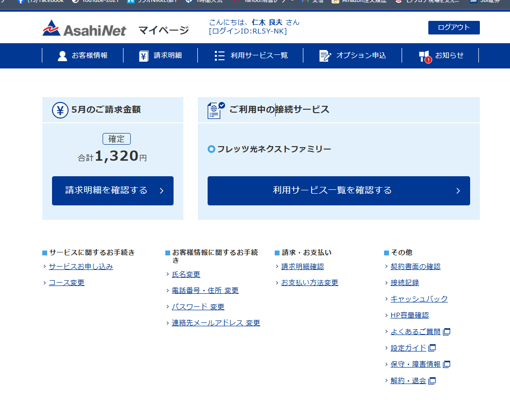Click the サービスに関するお手続き section heading
The height and width of the screenshot is (402, 510).
92,252
